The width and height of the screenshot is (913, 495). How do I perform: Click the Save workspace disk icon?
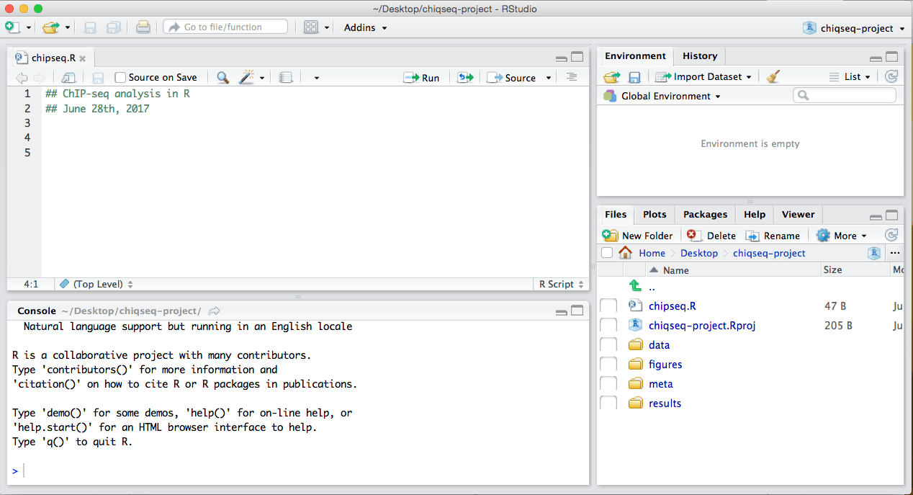pyautogui.click(x=635, y=77)
